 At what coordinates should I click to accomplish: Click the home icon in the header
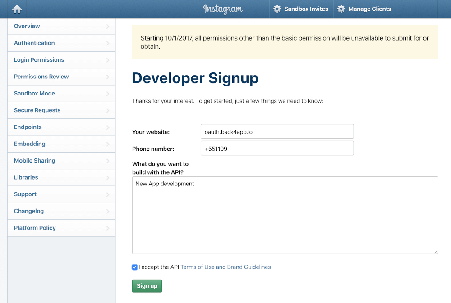[17, 9]
